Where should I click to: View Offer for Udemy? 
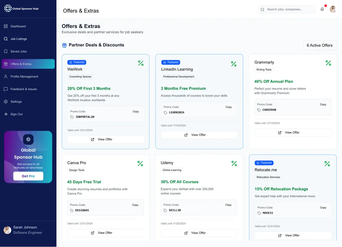point(199,233)
